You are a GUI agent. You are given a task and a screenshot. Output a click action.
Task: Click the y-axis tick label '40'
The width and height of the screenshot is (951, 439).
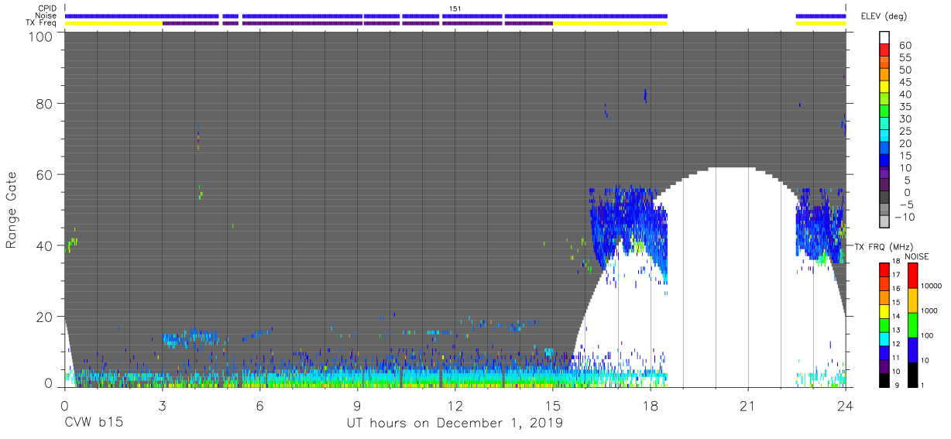(44, 245)
